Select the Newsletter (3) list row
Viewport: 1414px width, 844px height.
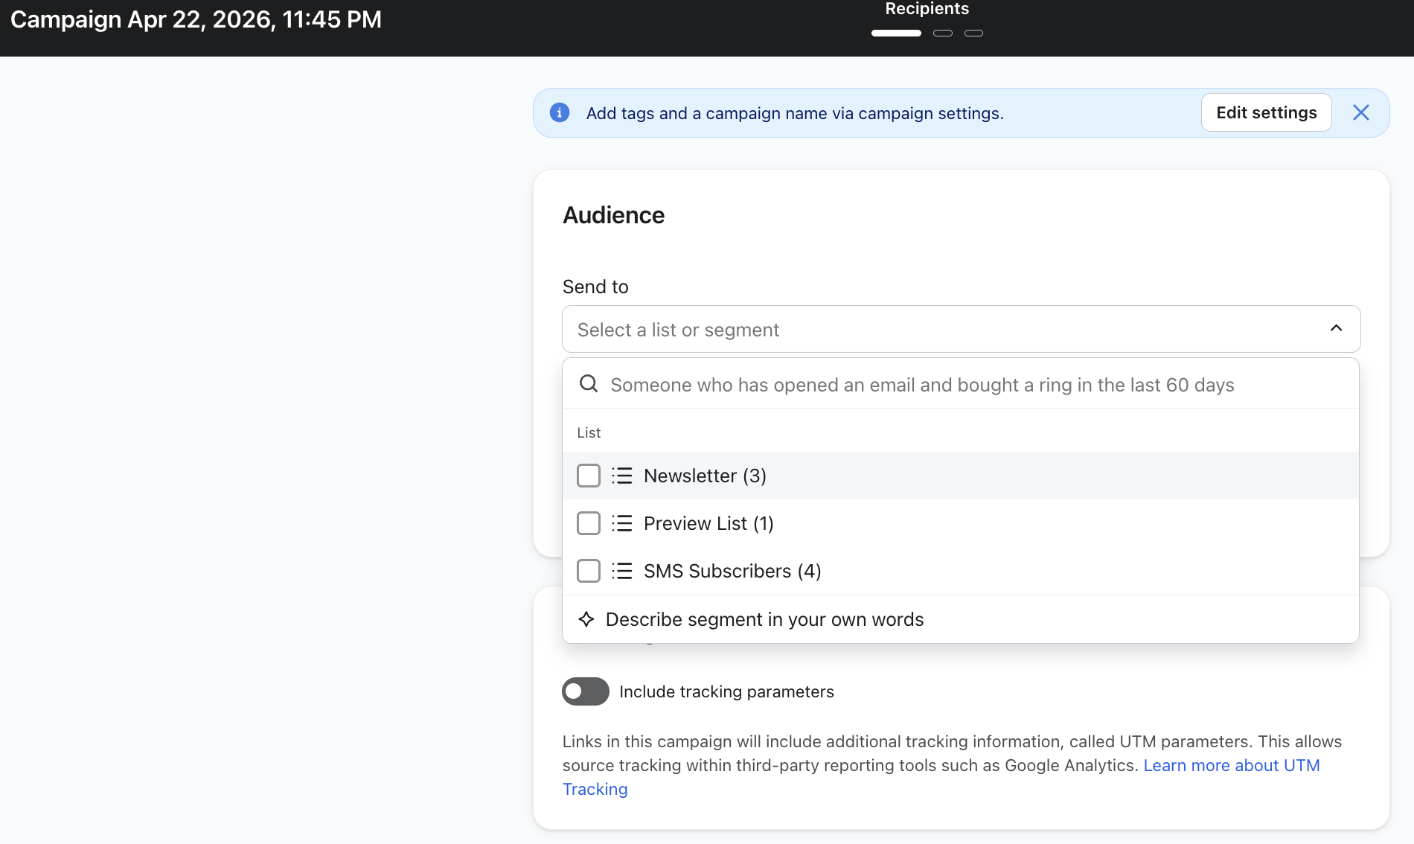click(961, 476)
